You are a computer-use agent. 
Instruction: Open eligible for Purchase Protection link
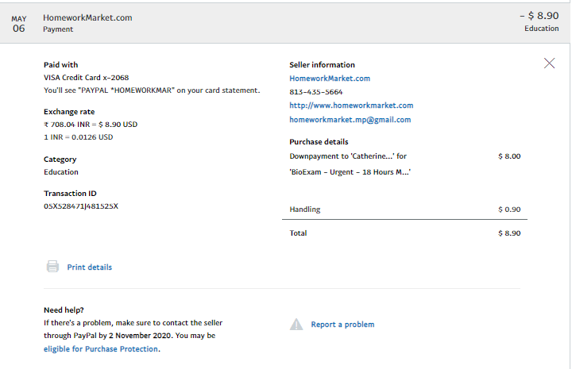(101, 349)
